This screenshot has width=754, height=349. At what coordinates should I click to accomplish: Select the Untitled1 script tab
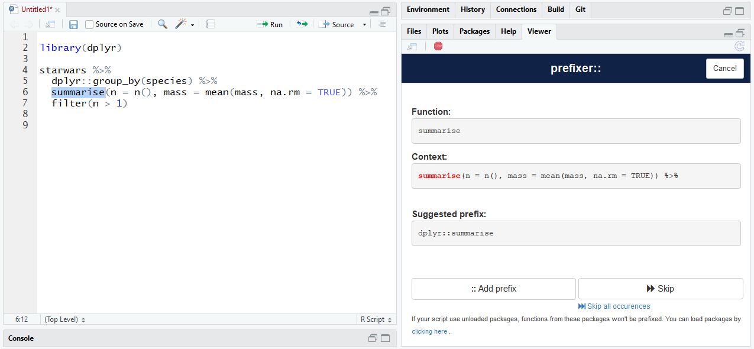click(x=35, y=9)
